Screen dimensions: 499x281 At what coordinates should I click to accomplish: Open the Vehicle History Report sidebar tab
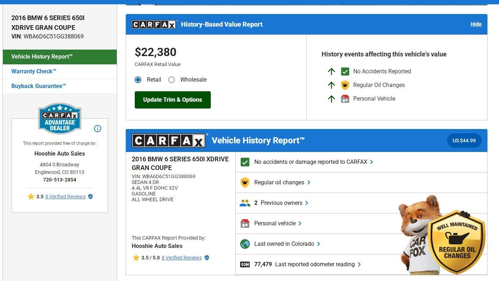(x=60, y=57)
